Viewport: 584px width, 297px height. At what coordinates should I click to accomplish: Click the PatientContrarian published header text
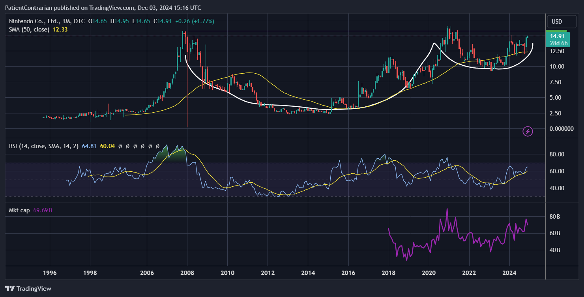click(x=103, y=7)
